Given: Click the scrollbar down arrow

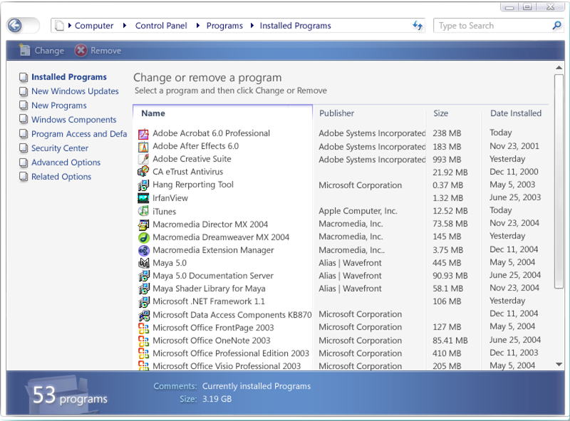Looking at the screenshot, I should [559, 364].
